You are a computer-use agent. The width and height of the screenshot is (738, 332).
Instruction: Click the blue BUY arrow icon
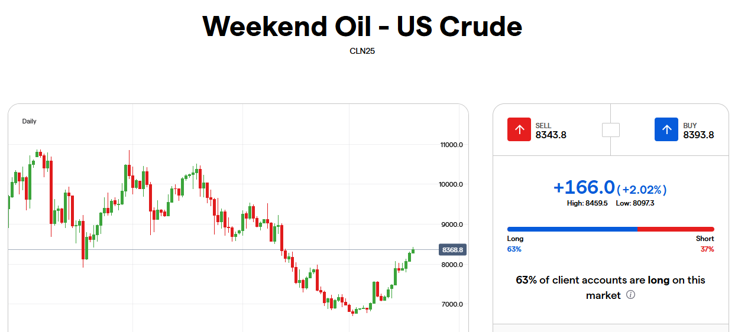pyautogui.click(x=666, y=129)
